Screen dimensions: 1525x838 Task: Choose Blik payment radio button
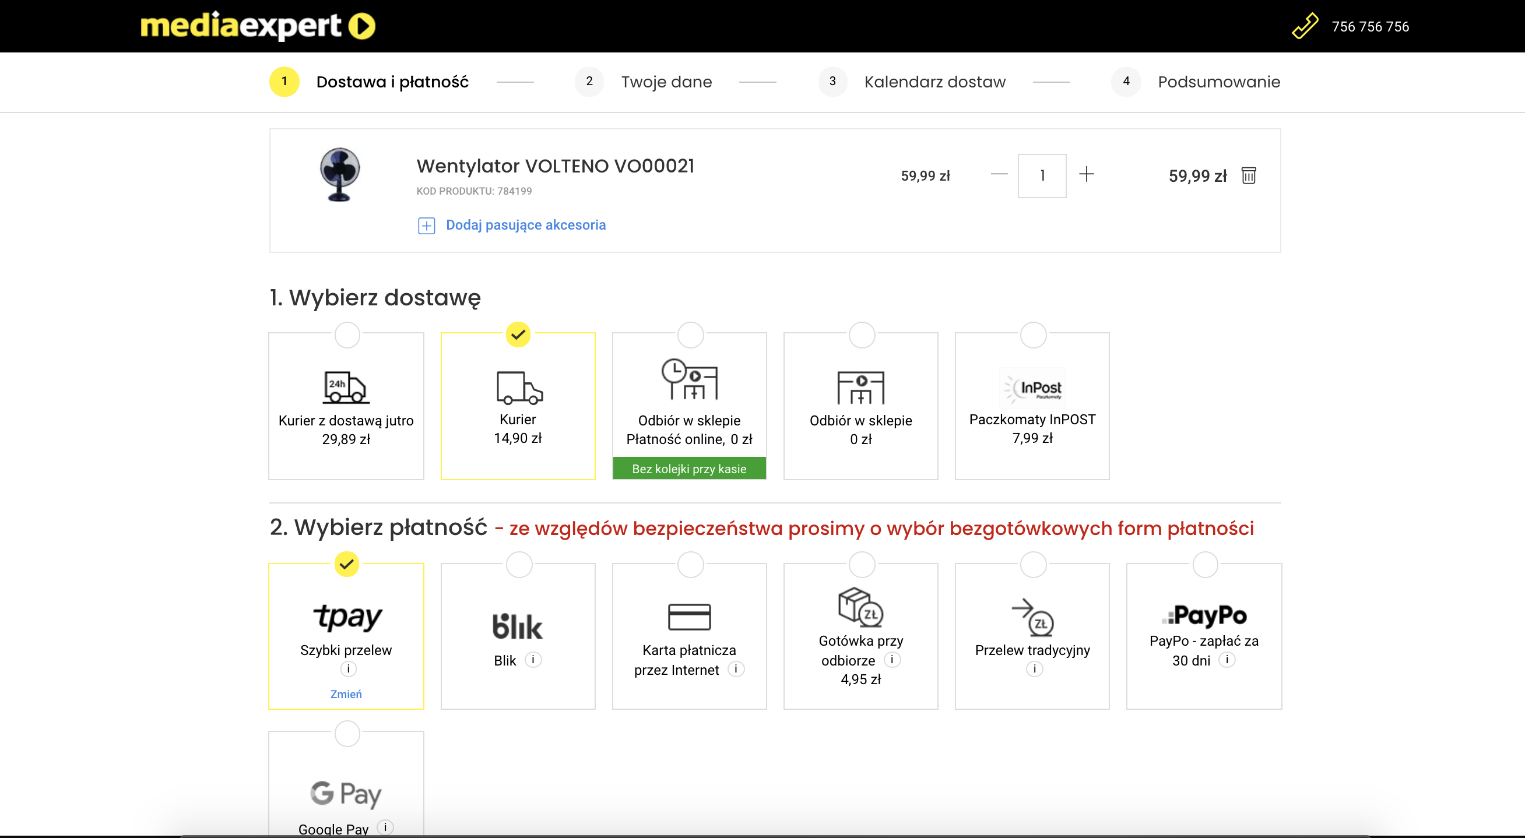tap(519, 565)
